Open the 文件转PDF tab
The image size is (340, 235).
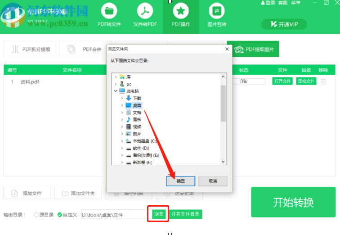[x=145, y=15]
